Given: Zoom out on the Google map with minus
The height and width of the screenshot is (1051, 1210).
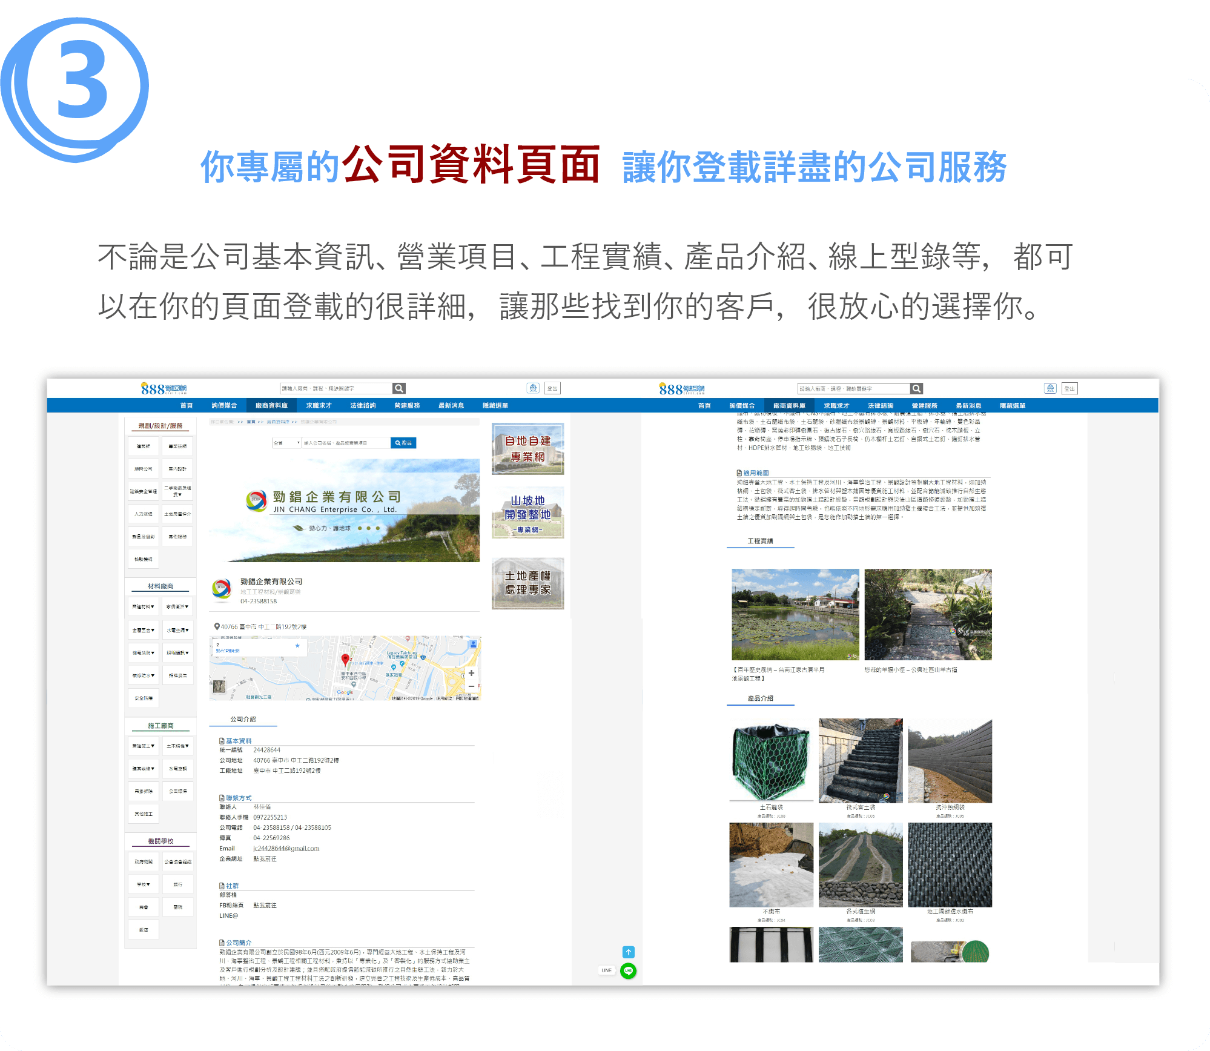Looking at the screenshot, I should [x=471, y=686].
